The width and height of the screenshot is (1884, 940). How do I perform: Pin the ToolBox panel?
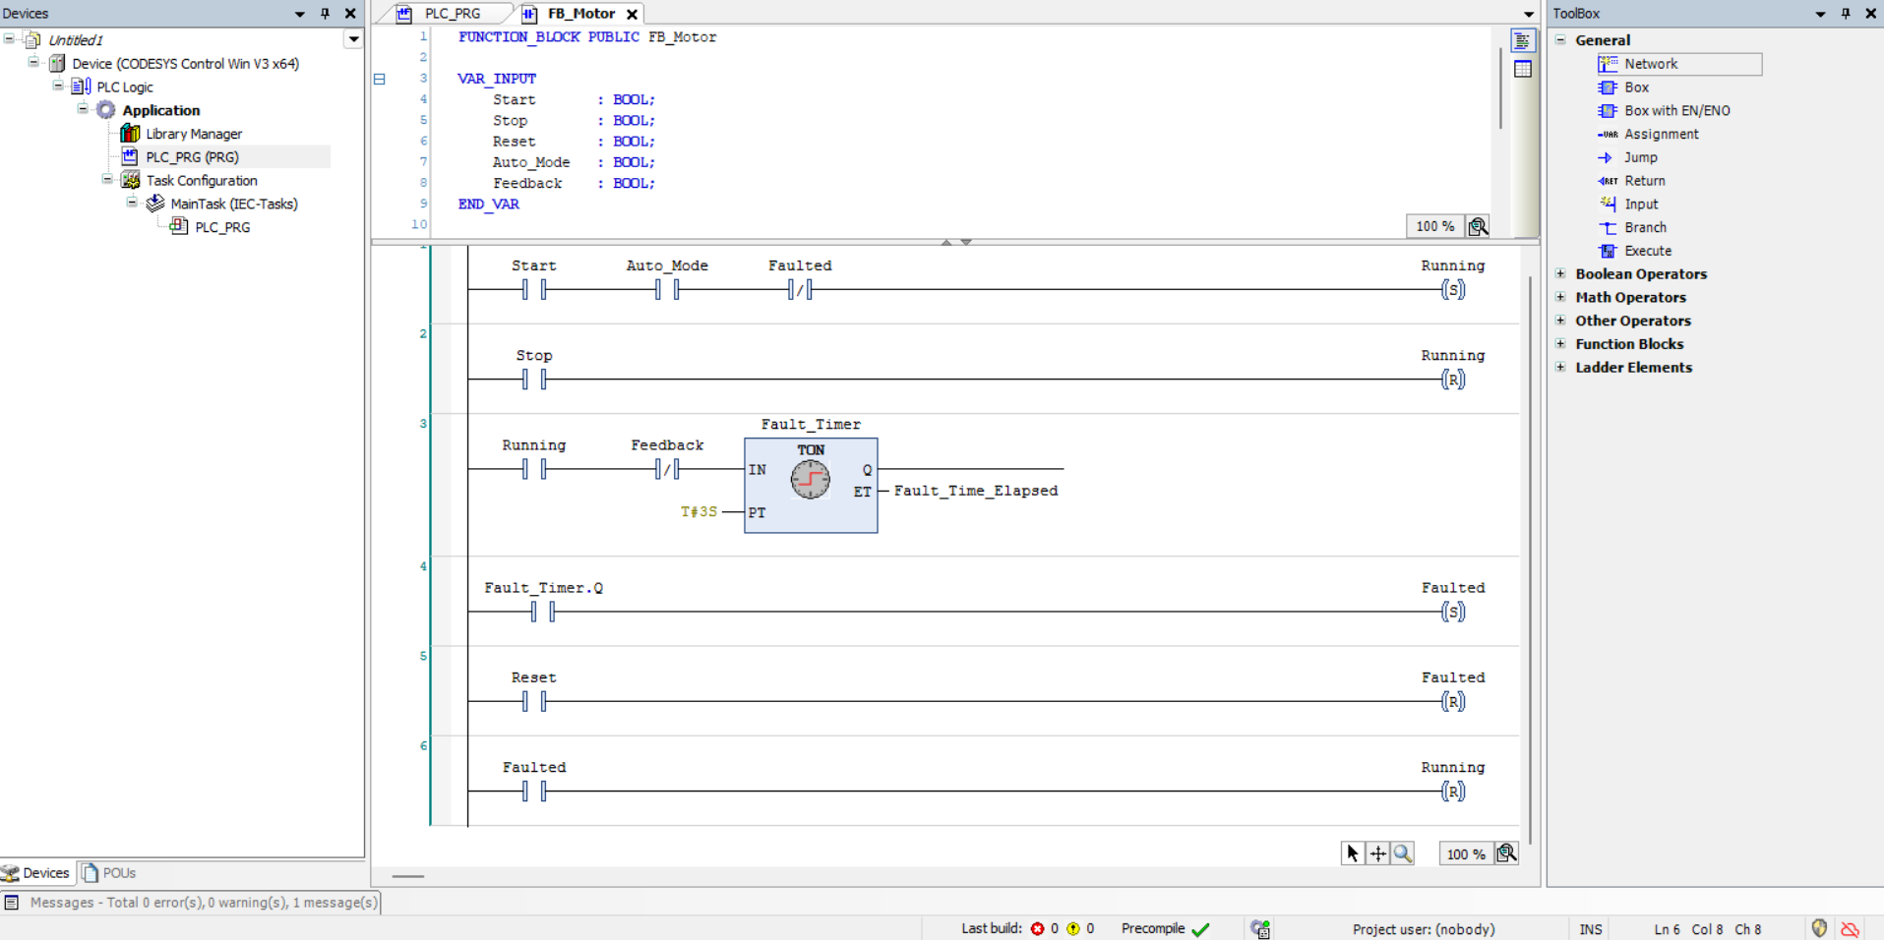coord(1846,14)
